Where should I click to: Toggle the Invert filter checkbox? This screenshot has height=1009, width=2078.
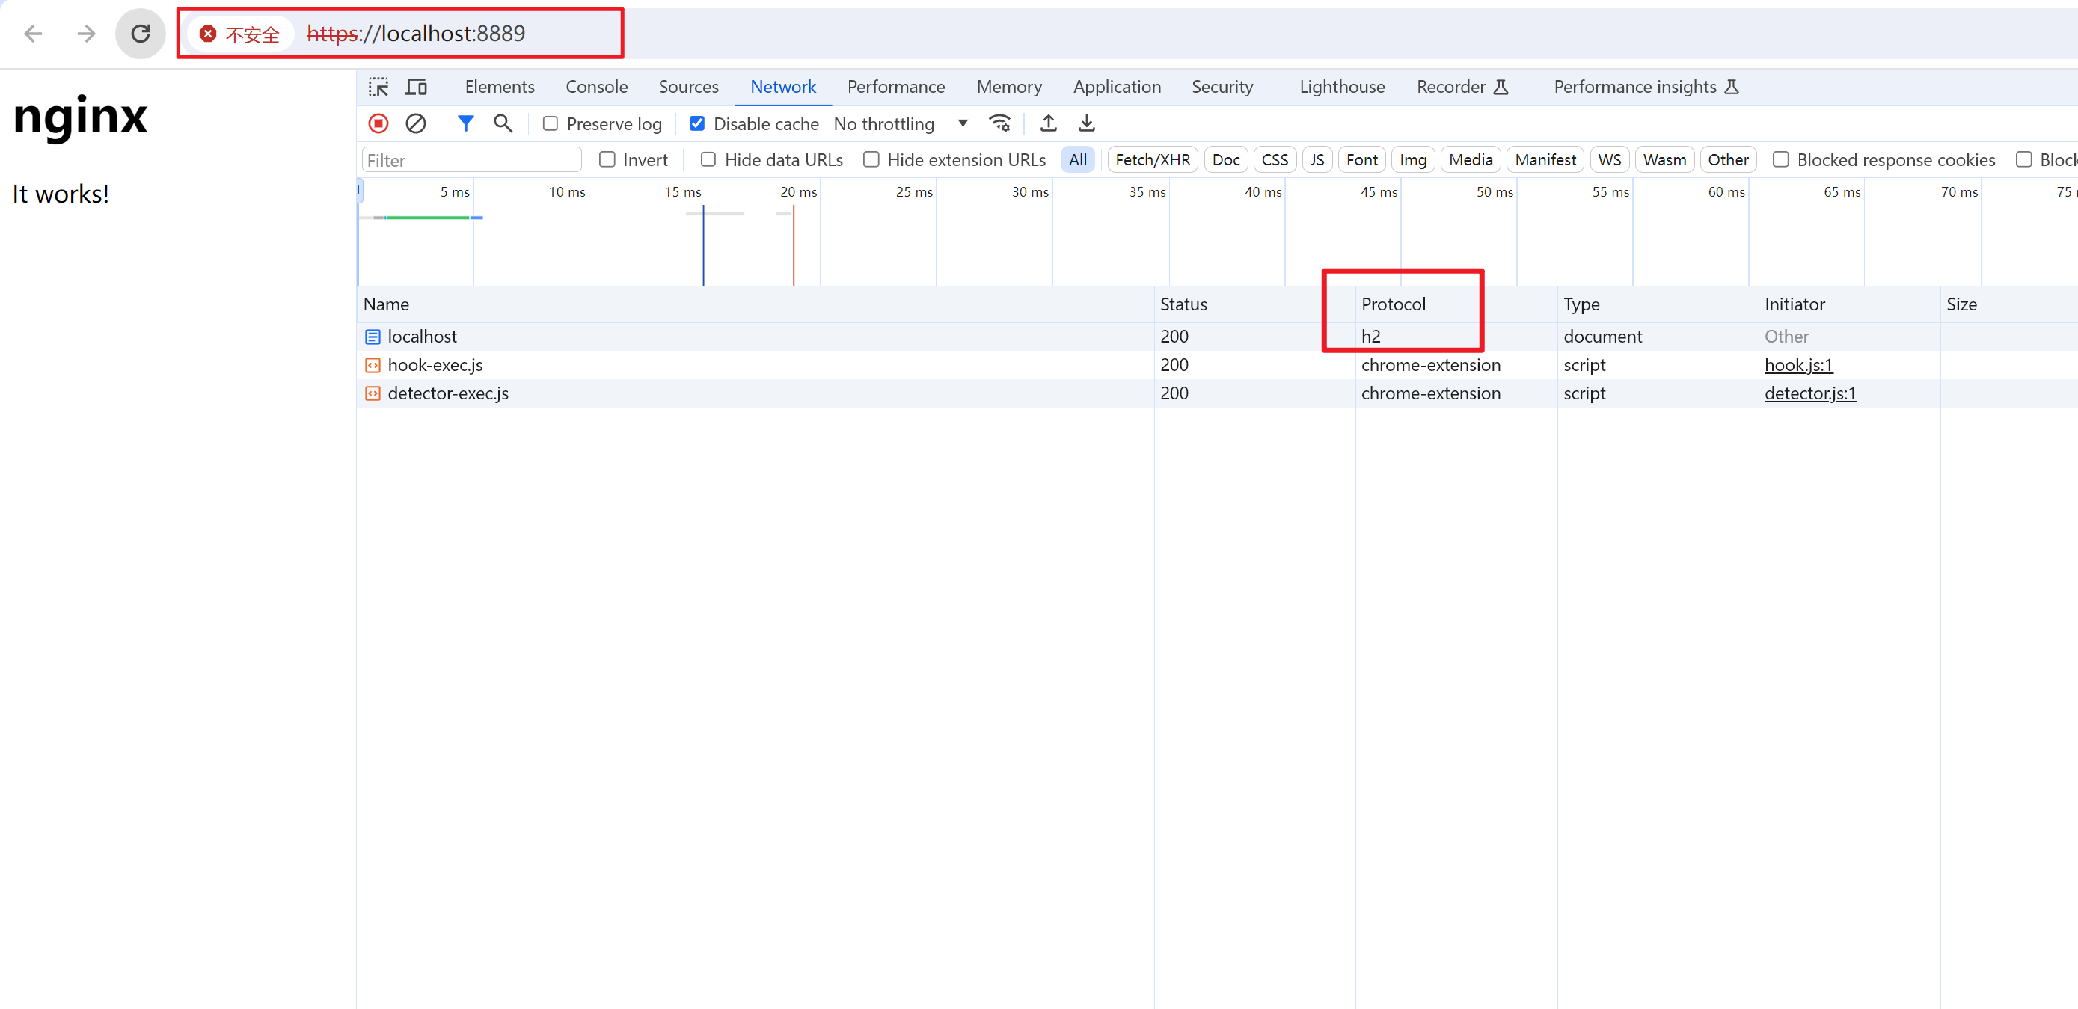606,159
